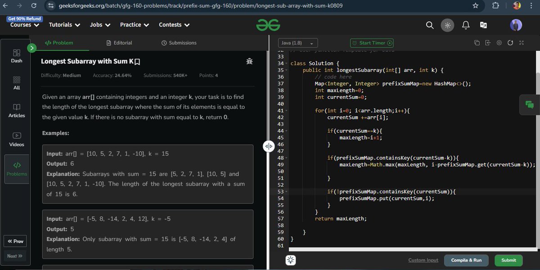Image resolution: width=540 pixels, height=270 pixels.
Task: Open the search magnifier icon
Action: 430,25
